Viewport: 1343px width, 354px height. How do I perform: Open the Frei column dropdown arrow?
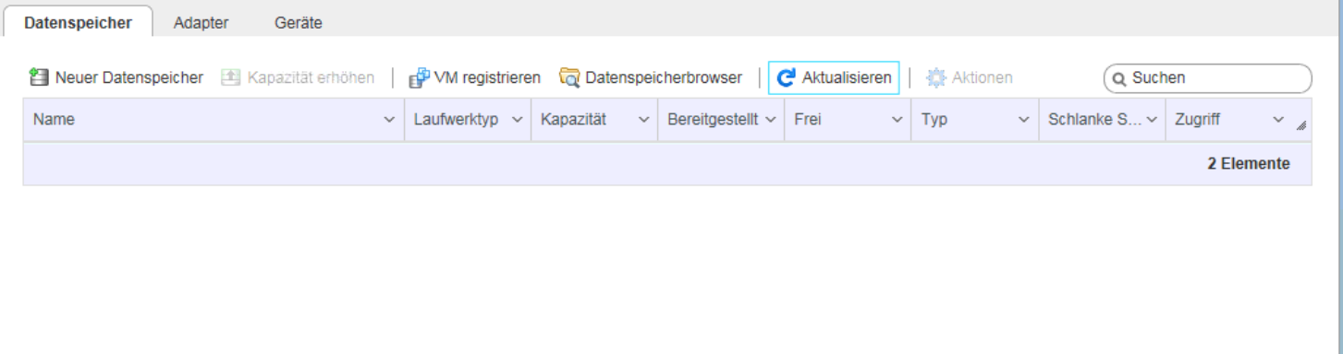[x=897, y=120]
